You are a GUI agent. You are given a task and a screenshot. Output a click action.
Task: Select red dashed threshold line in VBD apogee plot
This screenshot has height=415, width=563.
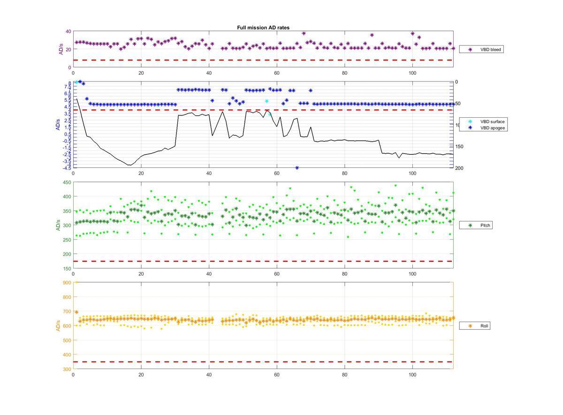point(263,110)
